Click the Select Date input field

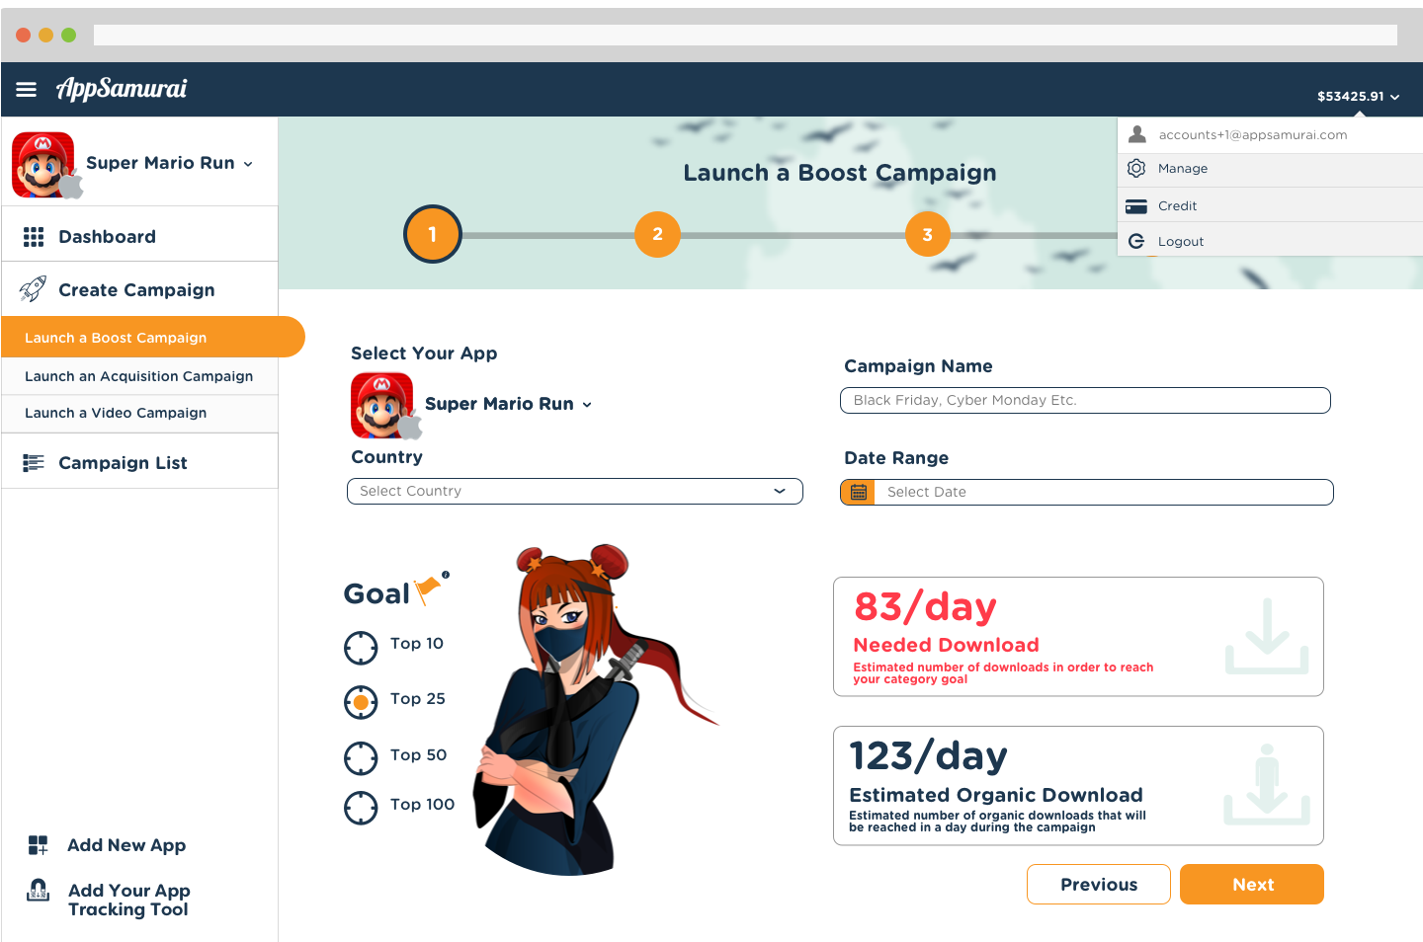coord(1103,492)
